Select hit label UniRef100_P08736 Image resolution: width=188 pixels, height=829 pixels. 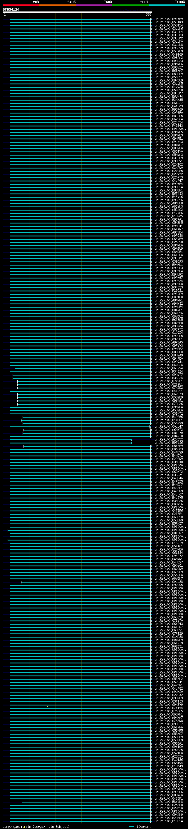pos(169,504)
